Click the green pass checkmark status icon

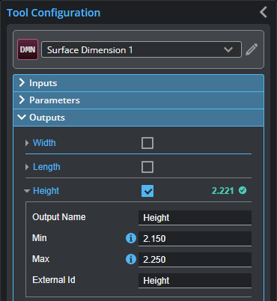tap(243, 190)
